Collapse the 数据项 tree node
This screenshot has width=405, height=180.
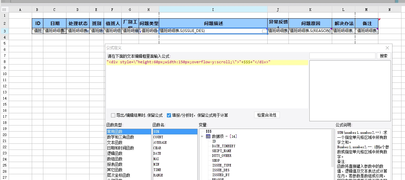202,136
